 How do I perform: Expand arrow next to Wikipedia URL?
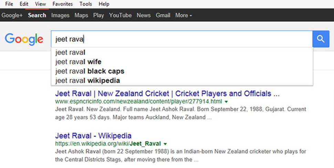pos(165,144)
